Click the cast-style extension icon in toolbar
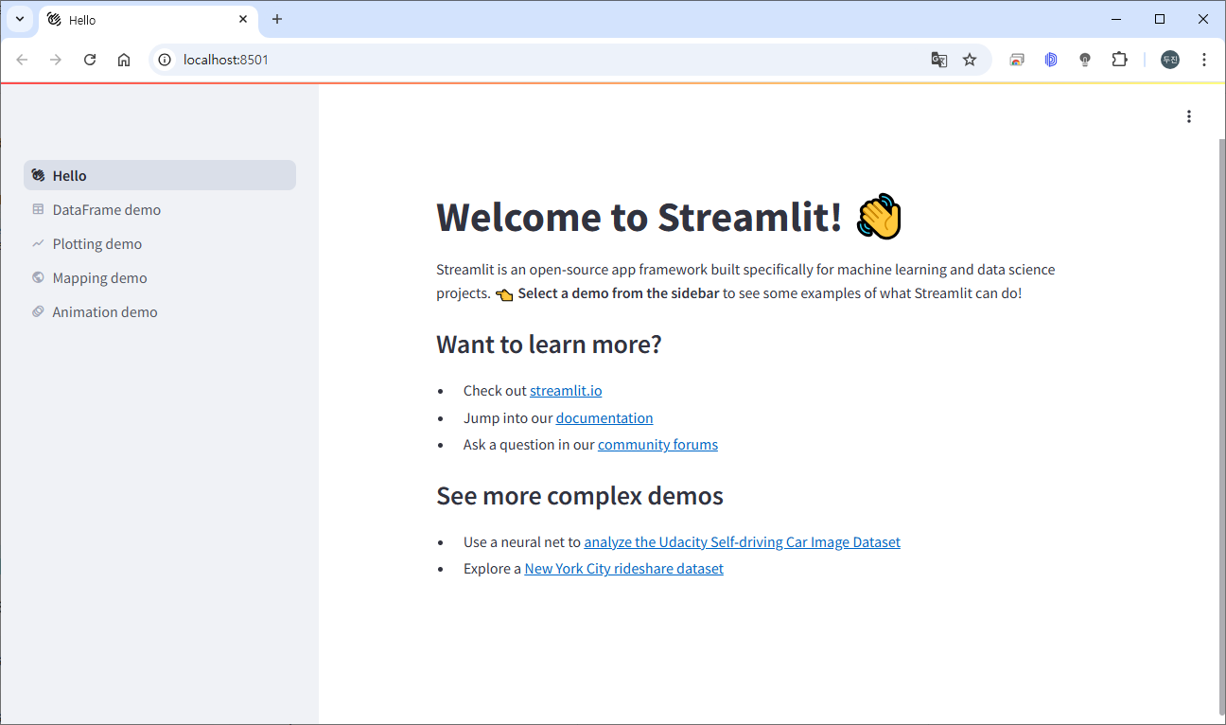This screenshot has height=725, width=1226. pos(1017,60)
